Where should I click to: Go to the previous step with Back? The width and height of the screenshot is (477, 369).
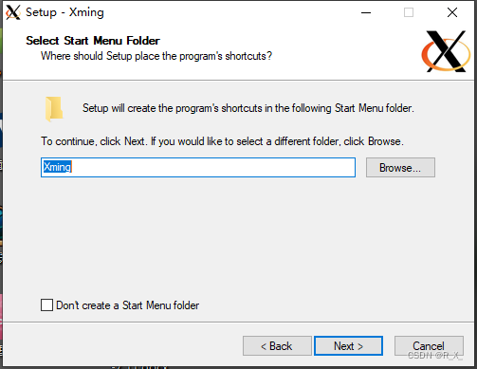(x=277, y=346)
